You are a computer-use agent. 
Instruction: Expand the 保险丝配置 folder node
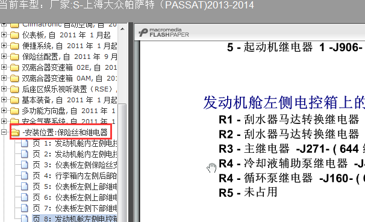point(4,57)
